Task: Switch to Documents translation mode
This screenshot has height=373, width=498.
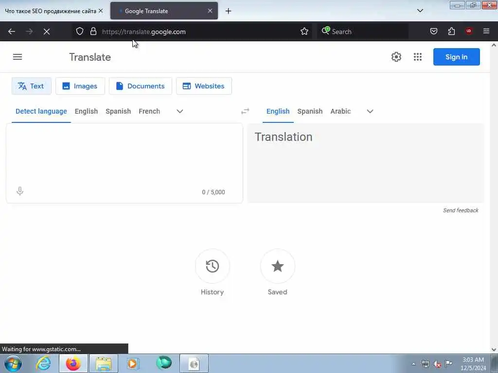Action: [141, 86]
